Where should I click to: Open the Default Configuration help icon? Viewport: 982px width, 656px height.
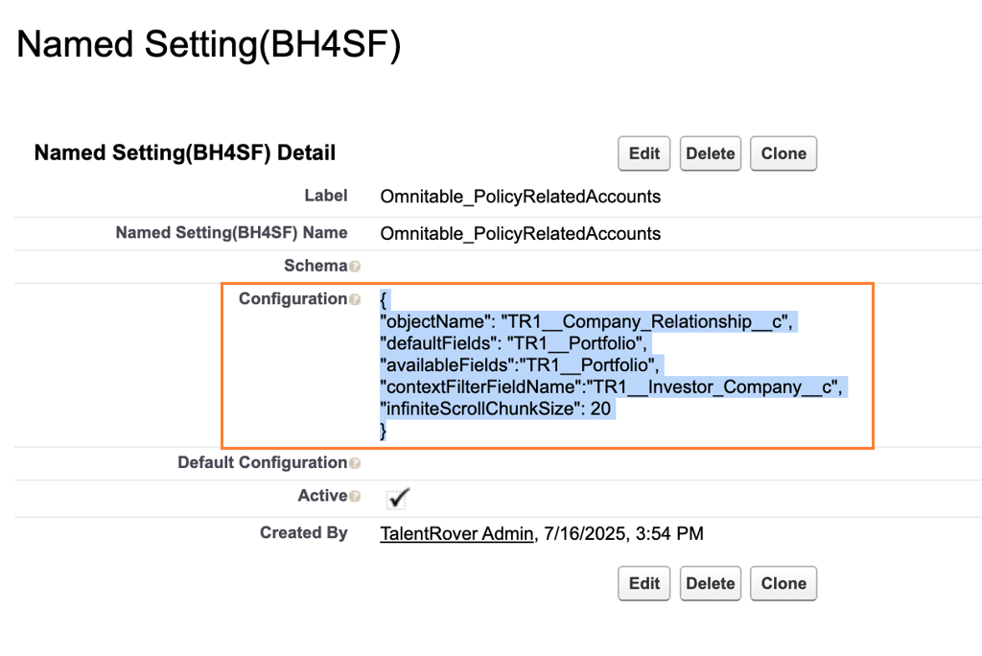[355, 463]
